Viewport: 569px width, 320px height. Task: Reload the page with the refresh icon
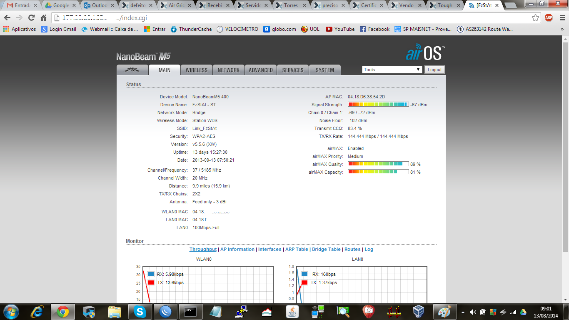click(x=31, y=18)
